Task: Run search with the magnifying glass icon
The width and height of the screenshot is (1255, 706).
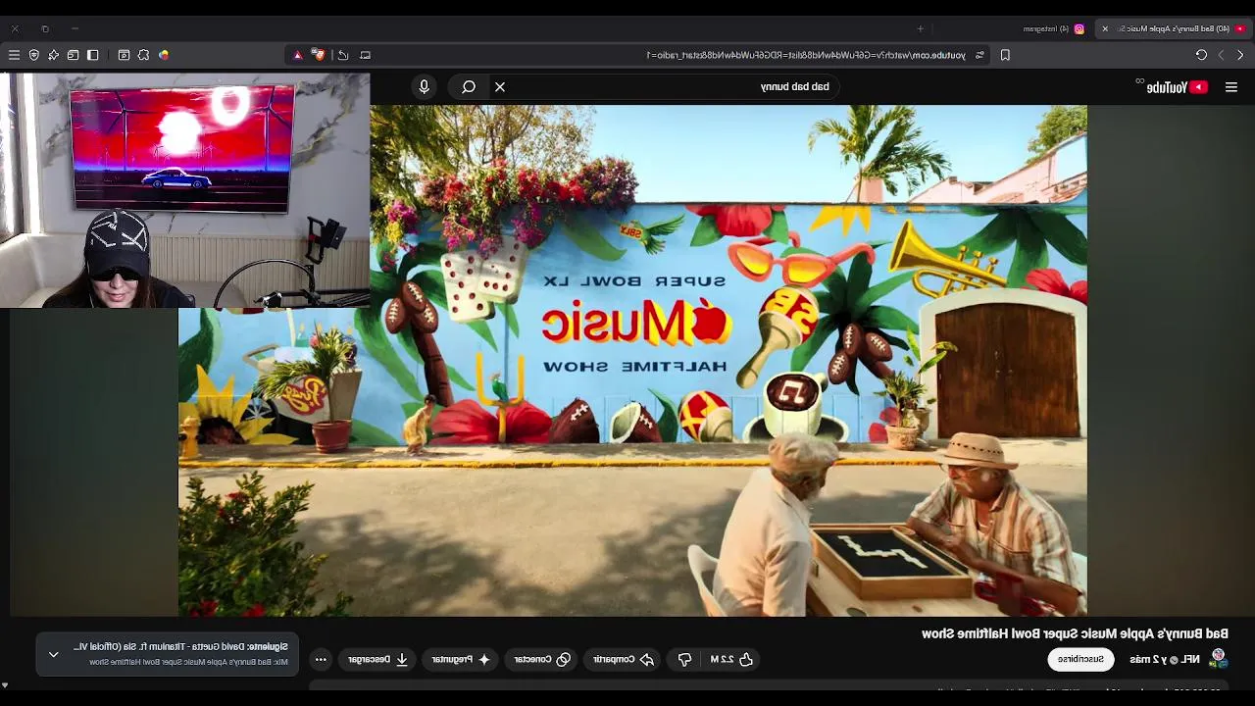Action: coord(469,87)
